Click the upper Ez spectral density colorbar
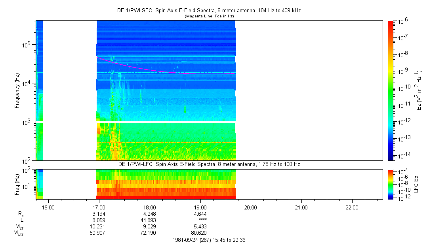 coord(391,90)
